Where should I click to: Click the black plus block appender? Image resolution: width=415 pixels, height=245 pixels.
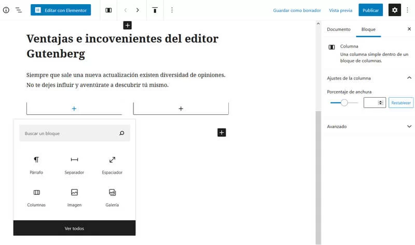point(222,132)
